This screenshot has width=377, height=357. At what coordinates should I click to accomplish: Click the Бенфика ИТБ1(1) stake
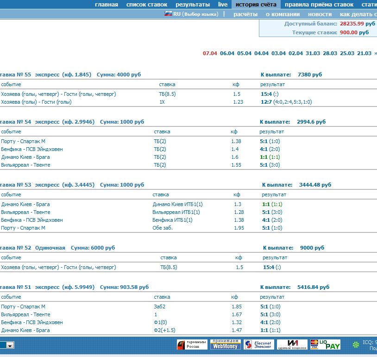coord(172,220)
